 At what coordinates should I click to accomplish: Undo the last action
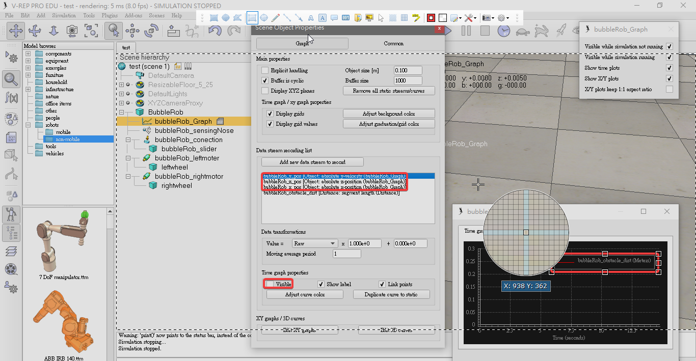[x=215, y=31]
